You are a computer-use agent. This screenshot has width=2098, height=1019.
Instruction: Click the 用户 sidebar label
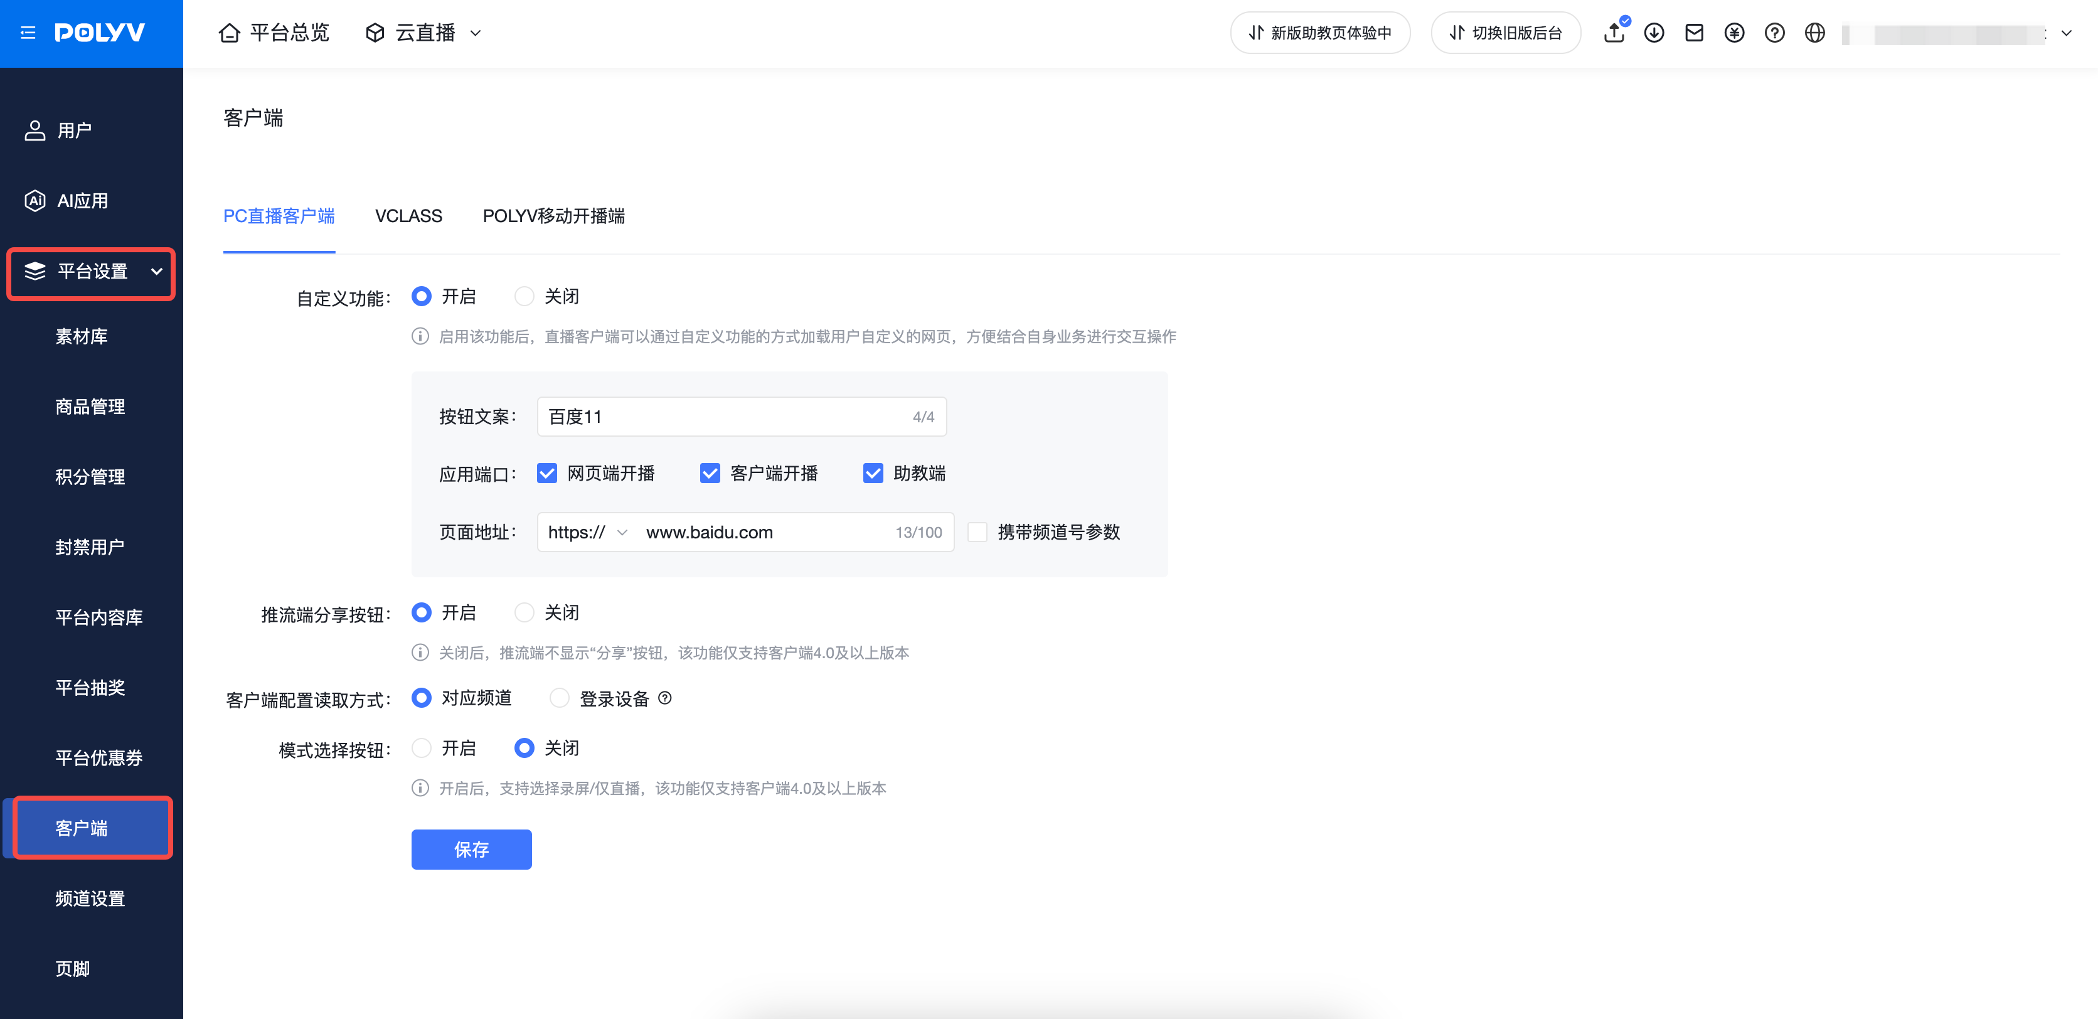click(74, 131)
